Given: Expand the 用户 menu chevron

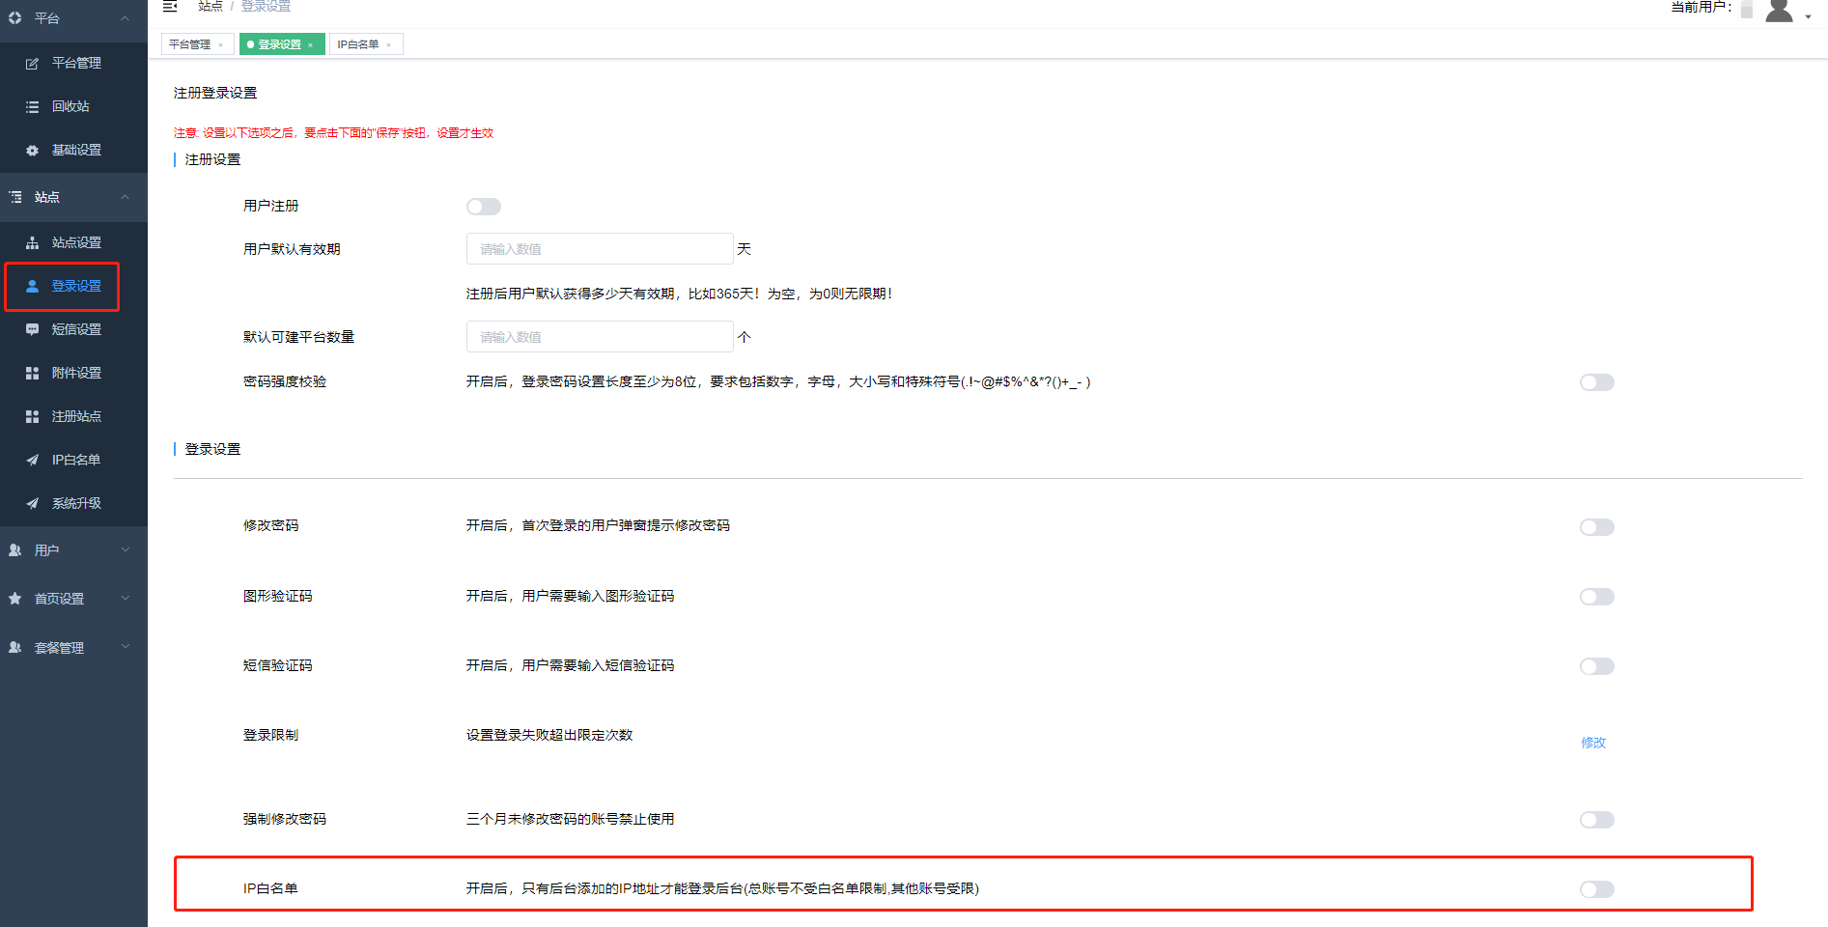Looking at the screenshot, I should click(x=125, y=550).
